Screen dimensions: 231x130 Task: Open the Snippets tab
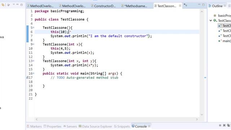click(122, 126)
